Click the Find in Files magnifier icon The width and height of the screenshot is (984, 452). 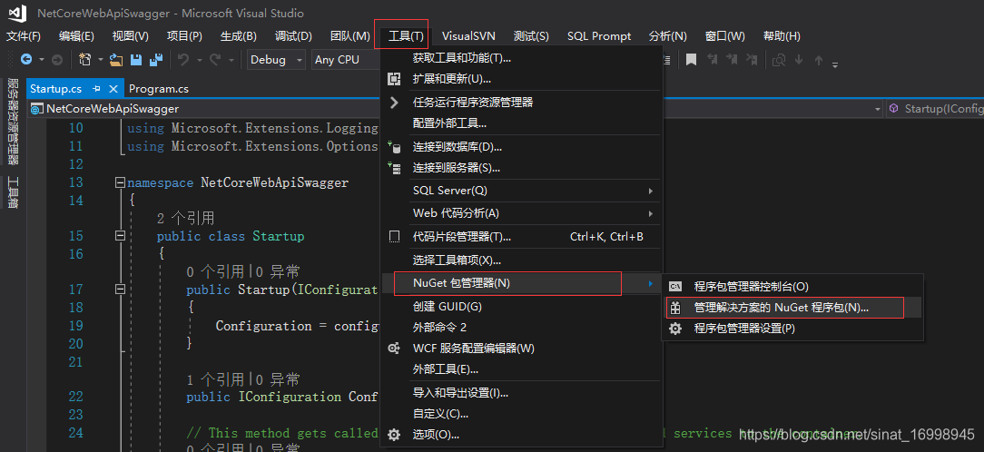tap(780, 60)
